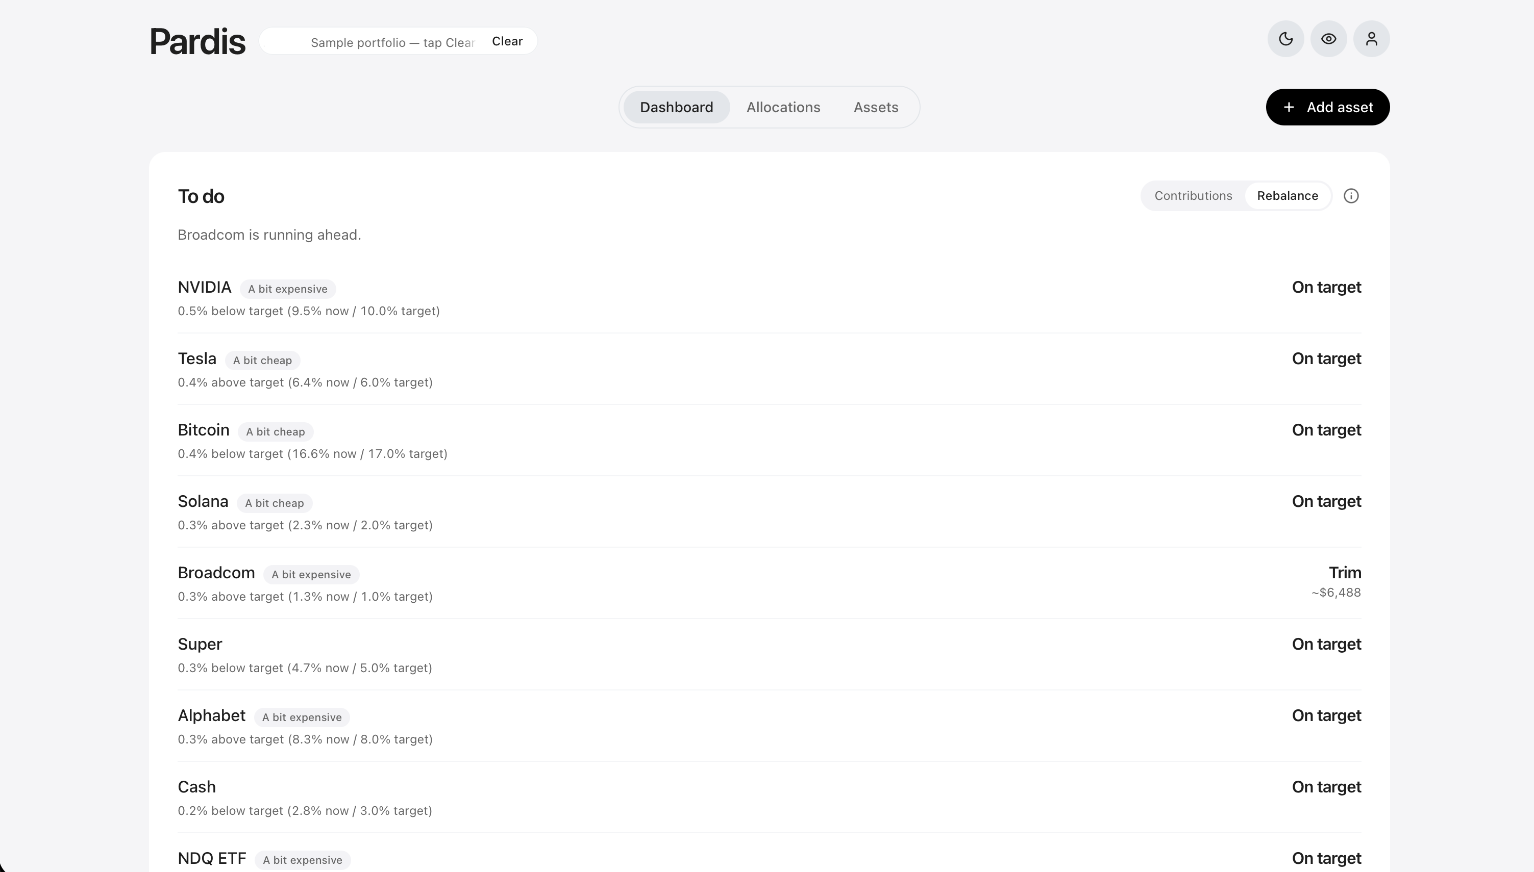Select the Super asset name
This screenshot has width=1534, height=872.
pos(200,644)
